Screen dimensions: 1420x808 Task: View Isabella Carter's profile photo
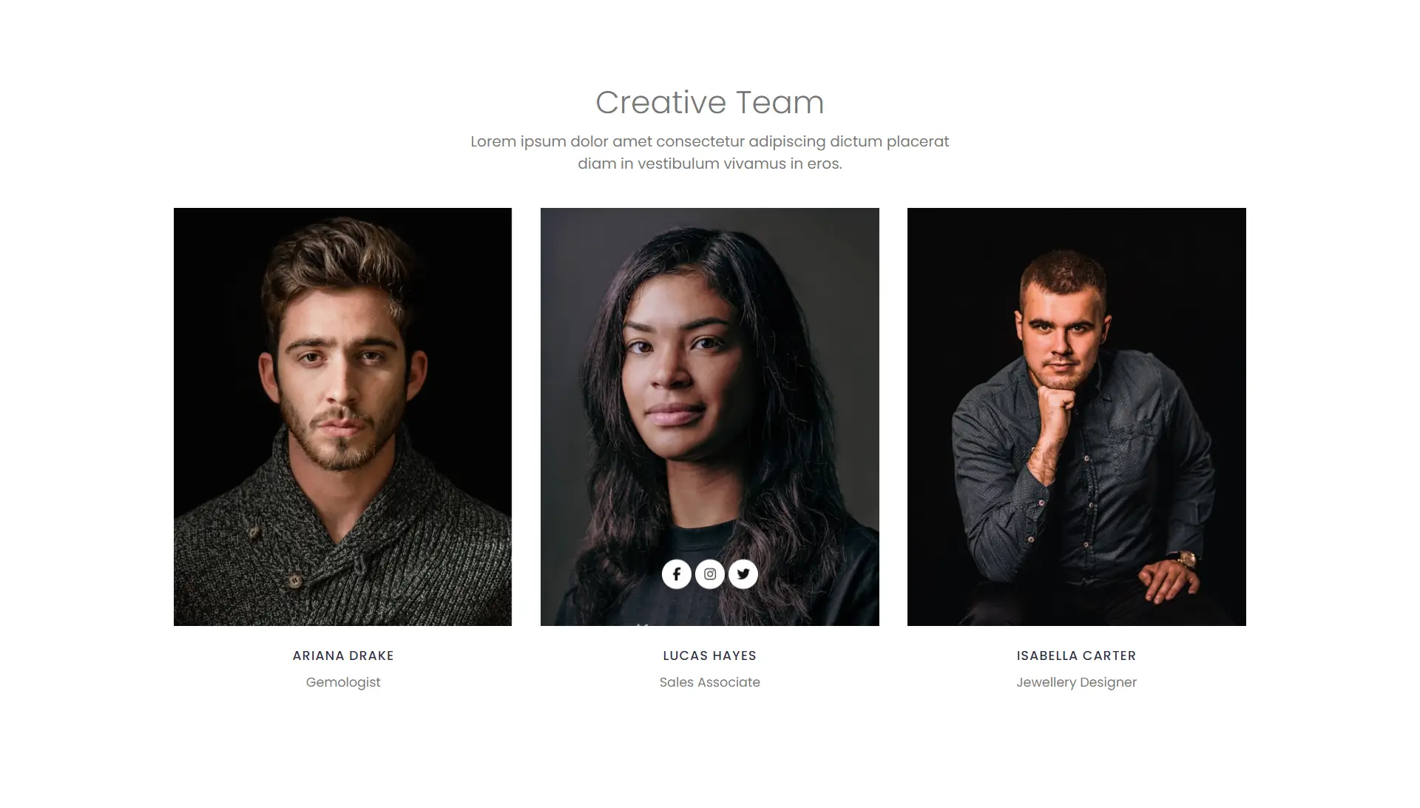[1076, 417]
